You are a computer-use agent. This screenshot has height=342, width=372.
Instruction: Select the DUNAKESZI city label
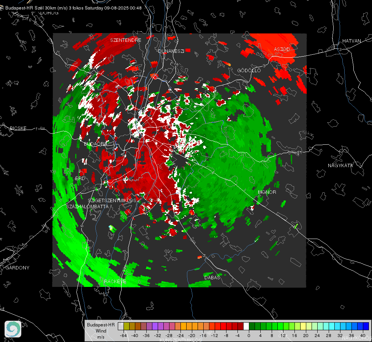coord(171,51)
